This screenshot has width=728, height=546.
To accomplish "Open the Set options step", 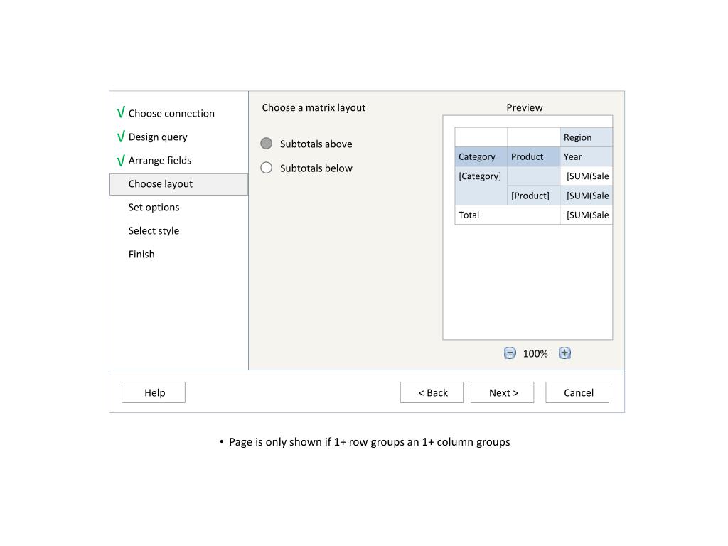I will [154, 207].
